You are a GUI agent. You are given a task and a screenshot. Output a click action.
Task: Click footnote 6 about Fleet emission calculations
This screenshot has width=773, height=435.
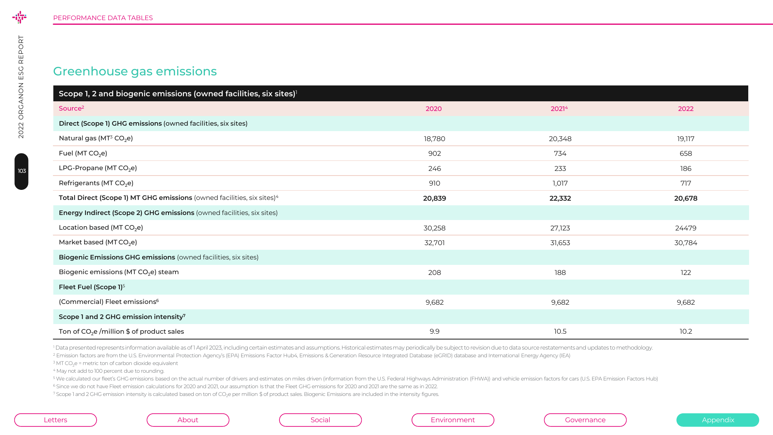[x=245, y=386]
